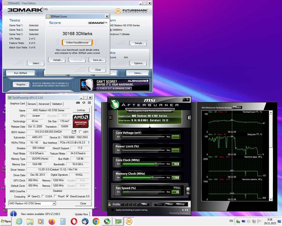
Task: Click the 3DMark05 taskbar icon
Action: 129,221
